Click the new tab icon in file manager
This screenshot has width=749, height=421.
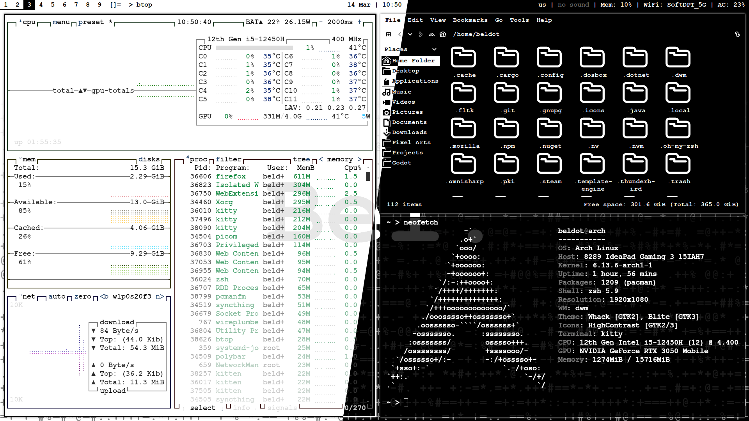(x=389, y=34)
